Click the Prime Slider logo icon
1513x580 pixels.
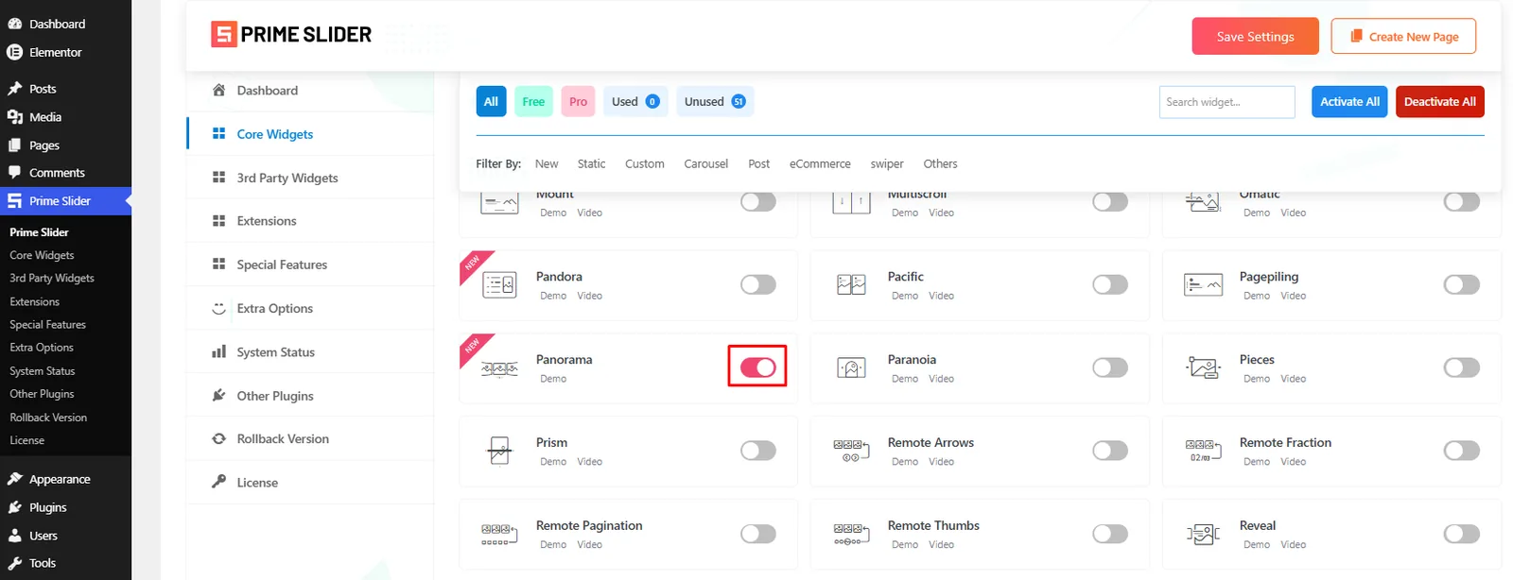pos(223,35)
